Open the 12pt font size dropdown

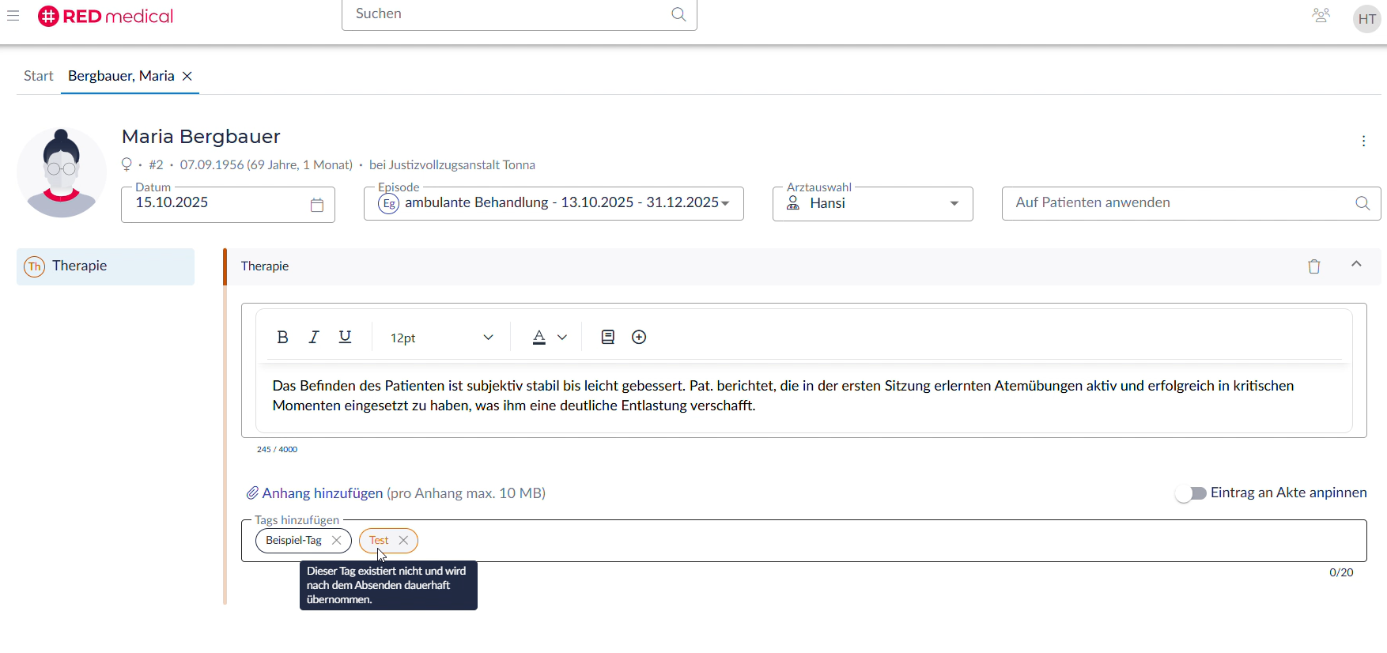(x=441, y=338)
